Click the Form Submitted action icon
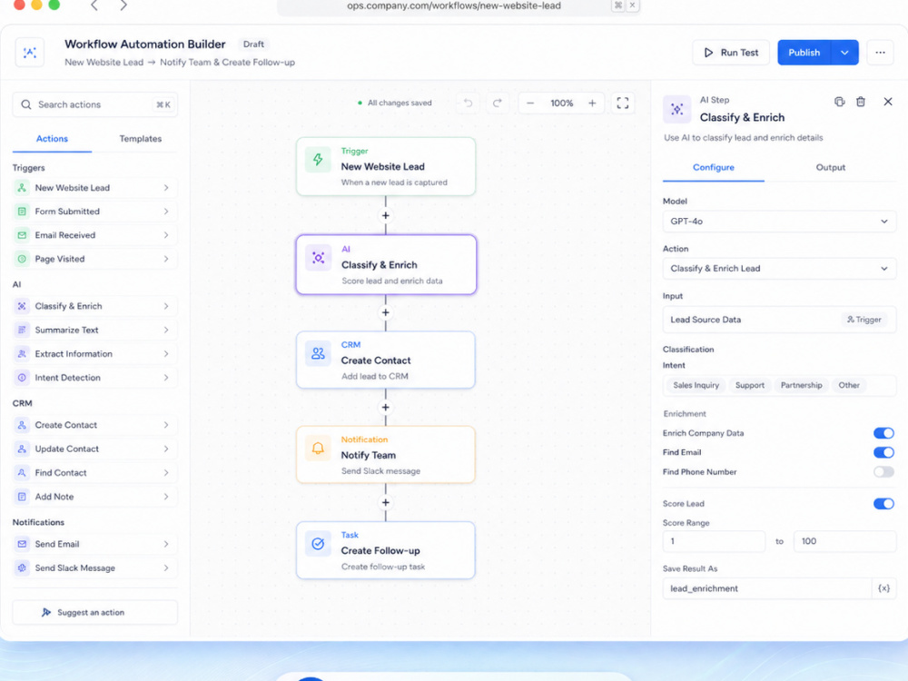This screenshot has width=908, height=681. tap(22, 212)
